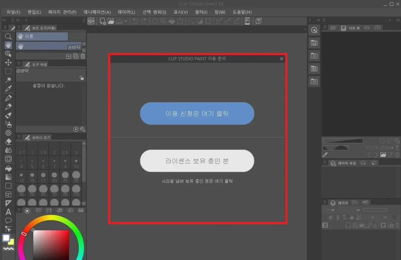Select the Fill bucket tool

pos(8,168)
